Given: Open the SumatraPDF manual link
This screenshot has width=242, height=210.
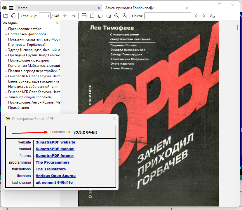Looking at the screenshot, I should click(x=55, y=149).
